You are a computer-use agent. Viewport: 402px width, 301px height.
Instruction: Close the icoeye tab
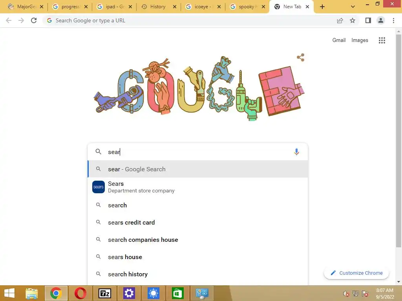219,7
